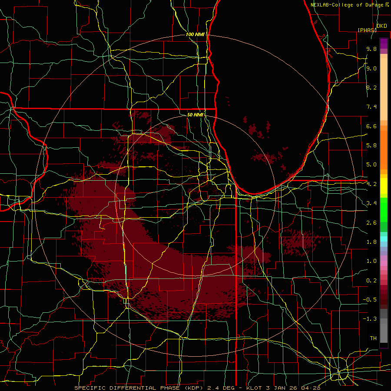Pick the cyan band of color scale
This screenshot has width=391, height=391.
pyautogui.click(x=384, y=239)
